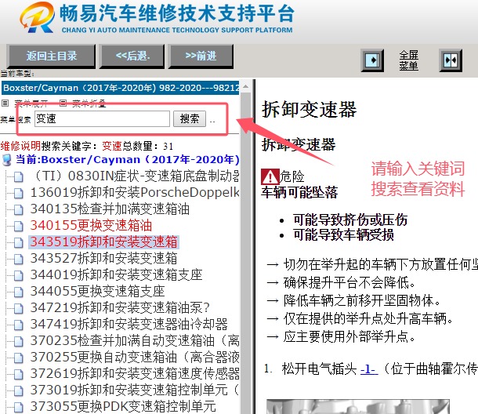Image resolution: width=478 pixels, height=414 pixels.
Task: Click the 返回主目录 button
Action: click(x=51, y=56)
